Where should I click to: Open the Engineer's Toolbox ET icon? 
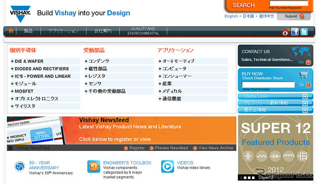tap(94, 166)
